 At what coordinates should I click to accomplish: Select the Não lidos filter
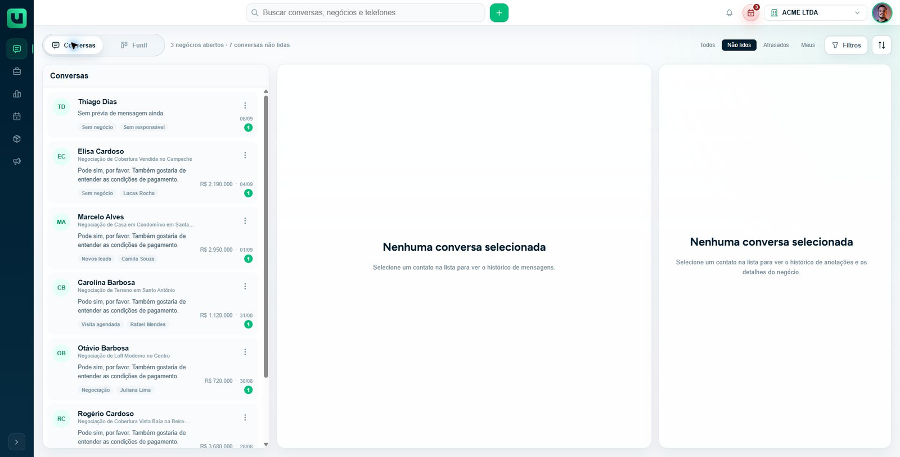click(x=739, y=45)
